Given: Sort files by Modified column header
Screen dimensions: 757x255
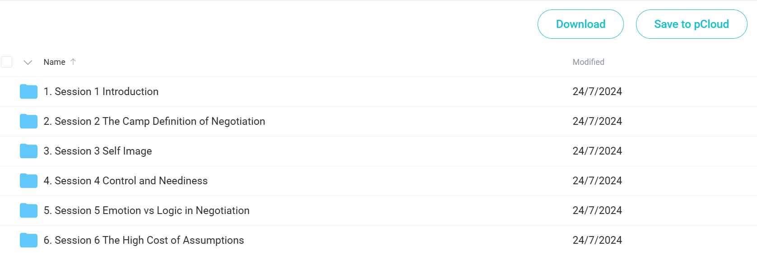Looking at the screenshot, I should [588, 62].
